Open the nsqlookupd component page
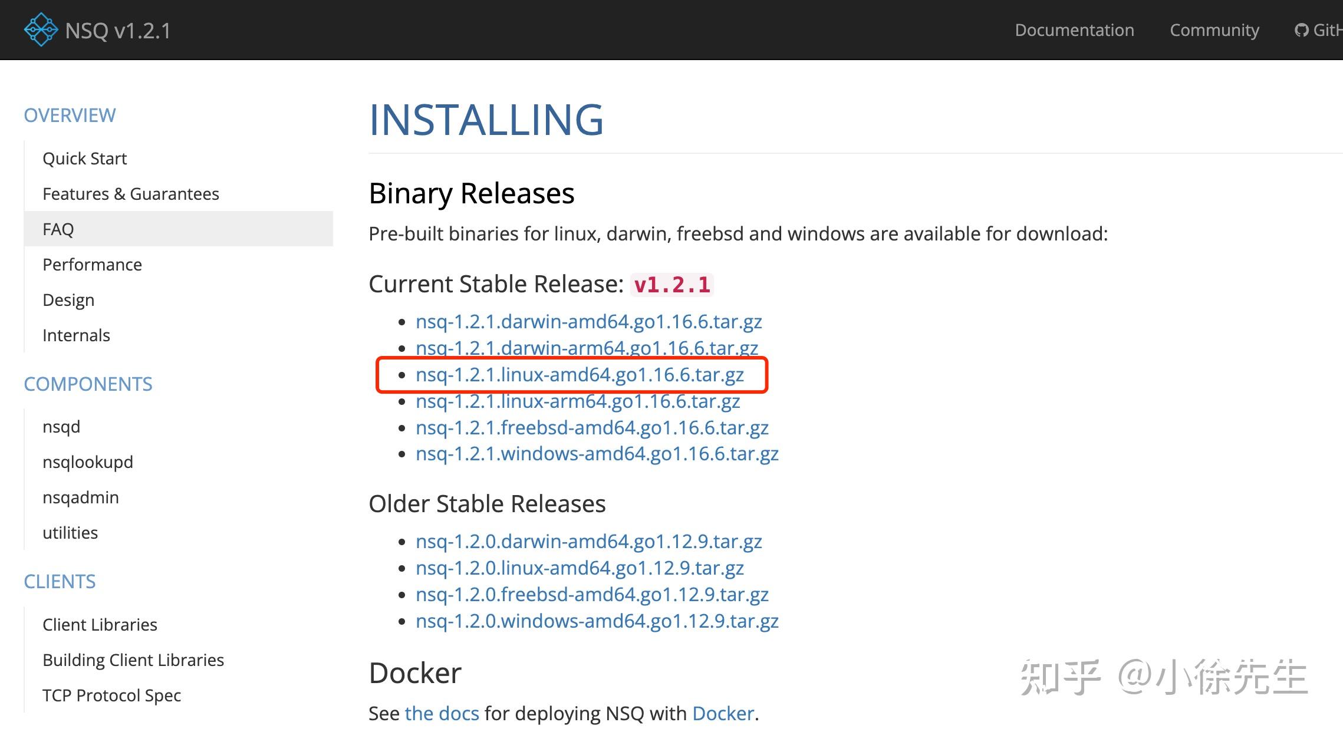 click(x=87, y=462)
